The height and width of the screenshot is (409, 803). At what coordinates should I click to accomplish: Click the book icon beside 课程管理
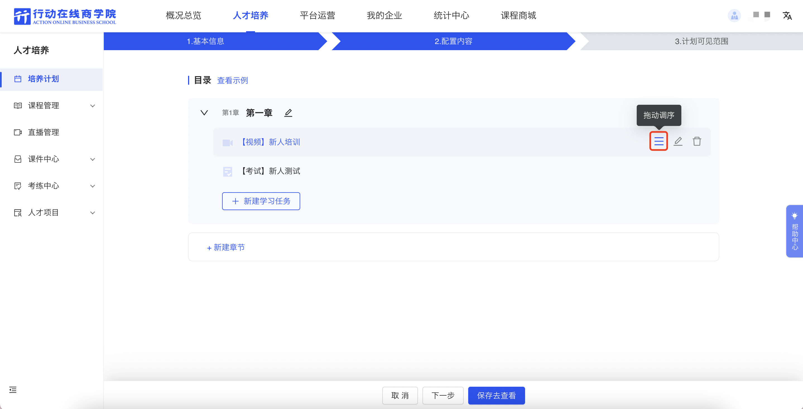pyautogui.click(x=18, y=106)
